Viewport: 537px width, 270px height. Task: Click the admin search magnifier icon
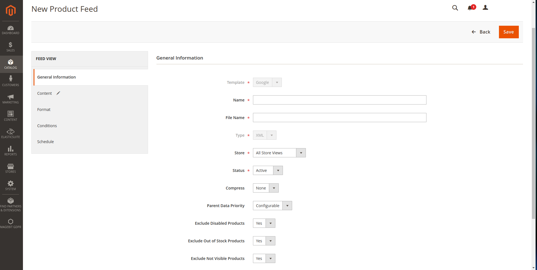[455, 8]
